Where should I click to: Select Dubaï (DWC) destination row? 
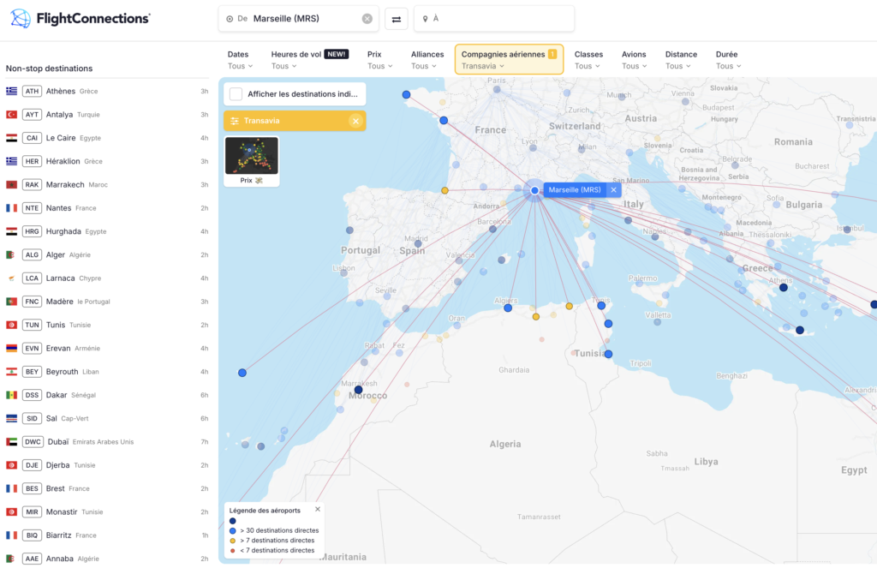point(107,442)
